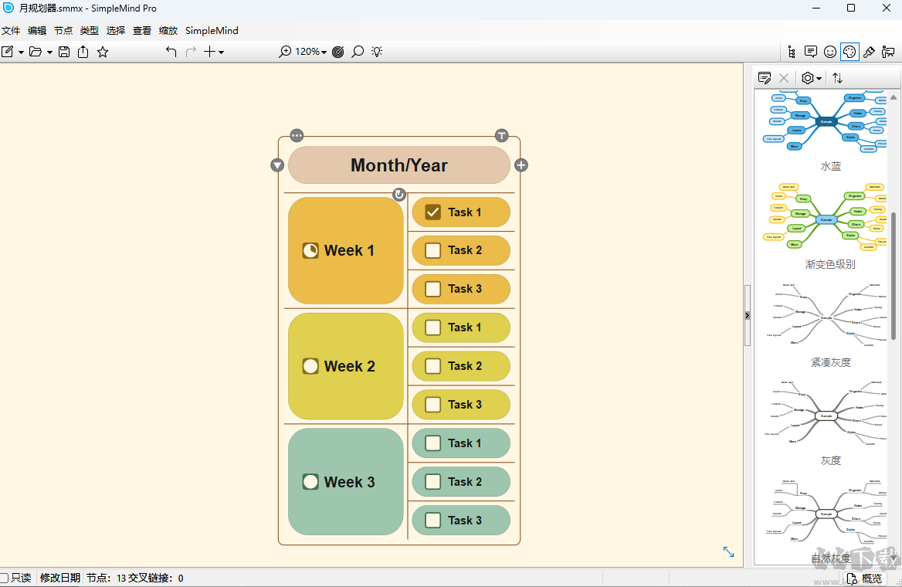Viewport: 902px width, 587px height.
Task: Click the autofocus lightbulb icon
Action: pyautogui.click(x=376, y=52)
